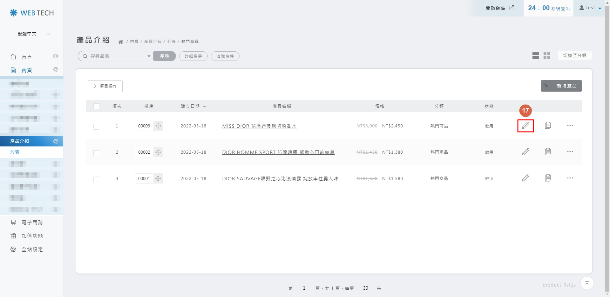
Task: Open the MISS DIOR 花漾迪奧親吻淡香水 product link
Action: coord(259,126)
